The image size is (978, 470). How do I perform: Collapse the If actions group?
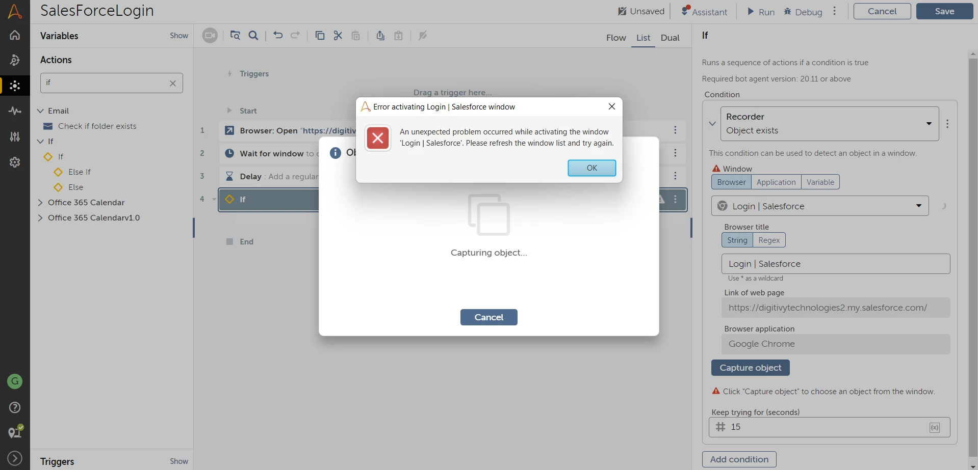[x=41, y=142]
